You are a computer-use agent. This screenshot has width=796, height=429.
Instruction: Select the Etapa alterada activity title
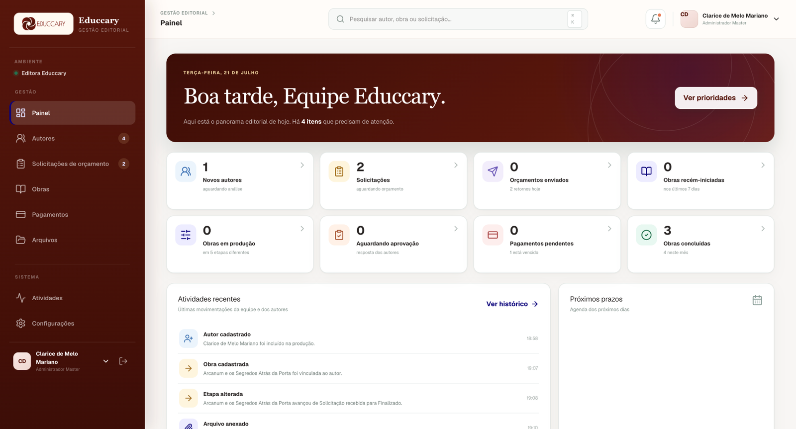pyautogui.click(x=223, y=394)
